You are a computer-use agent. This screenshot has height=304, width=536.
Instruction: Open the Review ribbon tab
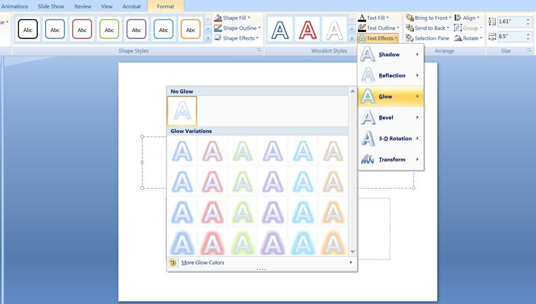tap(83, 7)
